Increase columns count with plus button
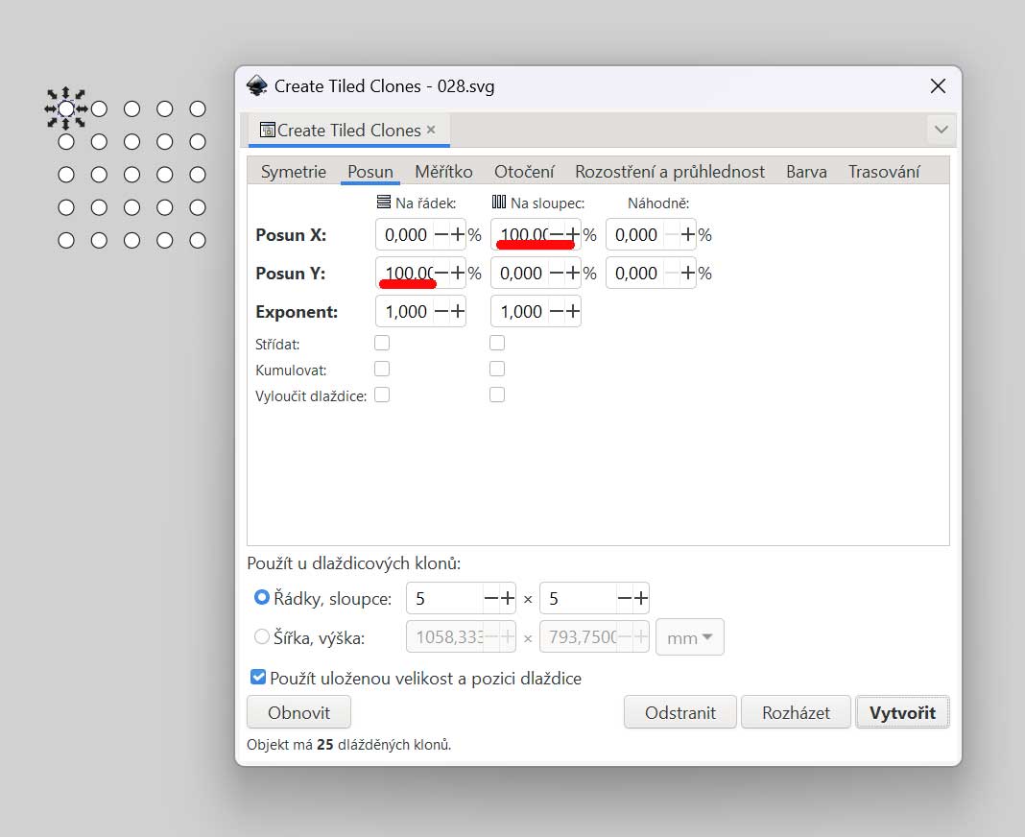Image resolution: width=1025 pixels, height=837 pixels. (x=640, y=599)
